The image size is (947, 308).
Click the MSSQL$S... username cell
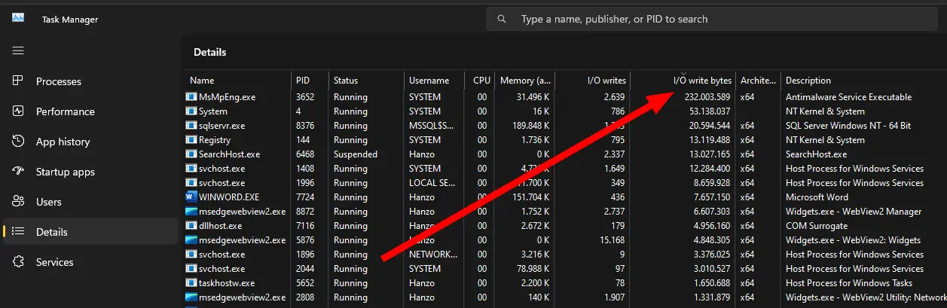pyautogui.click(x=433, y=126)
